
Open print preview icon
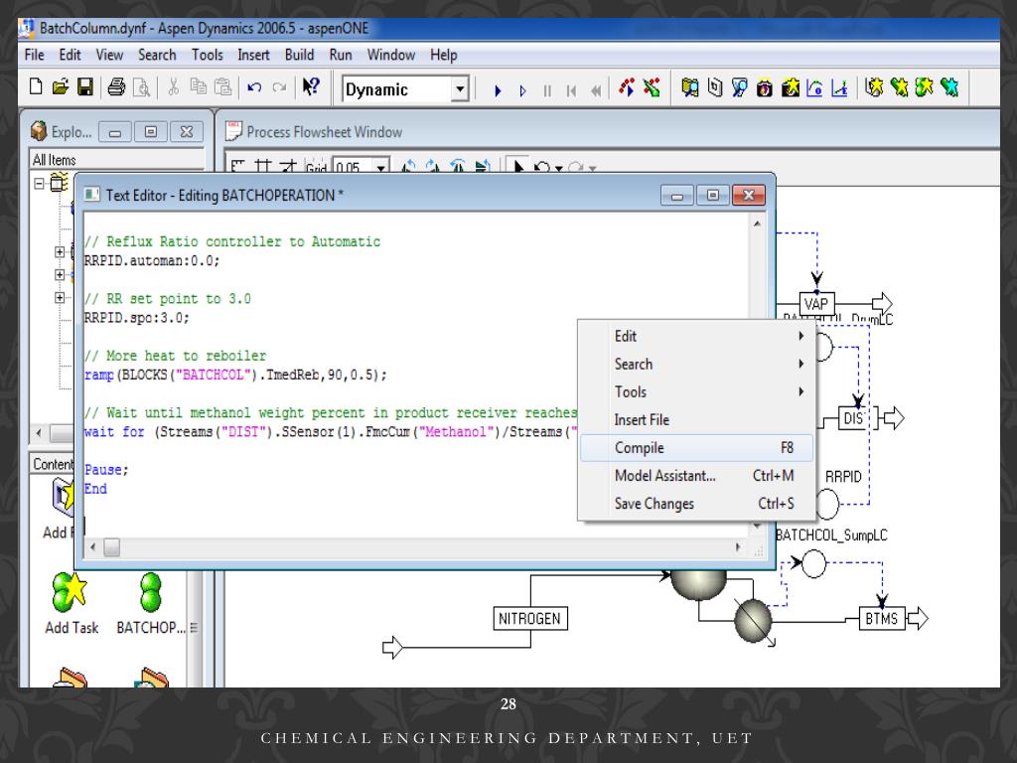[x=141, y=87]
